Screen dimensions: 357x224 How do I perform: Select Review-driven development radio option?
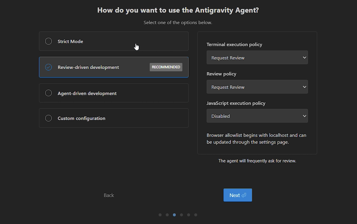pos(49,67)
